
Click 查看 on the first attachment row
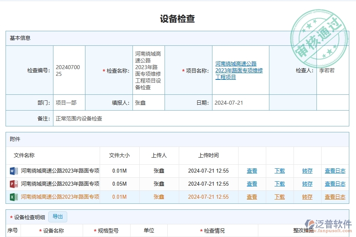[x=252, y=171]
